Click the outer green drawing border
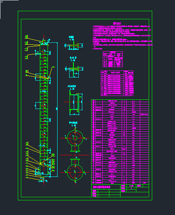 85,106
